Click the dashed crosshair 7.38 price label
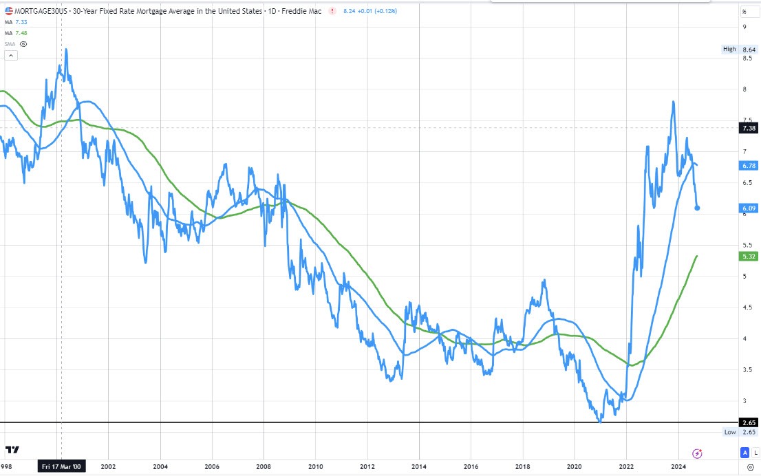The image size is (761, 476). 749,128
